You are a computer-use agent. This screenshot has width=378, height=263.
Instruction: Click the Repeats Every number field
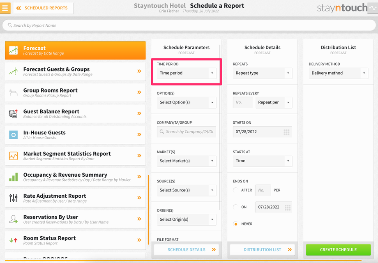[x=243, y=102]
